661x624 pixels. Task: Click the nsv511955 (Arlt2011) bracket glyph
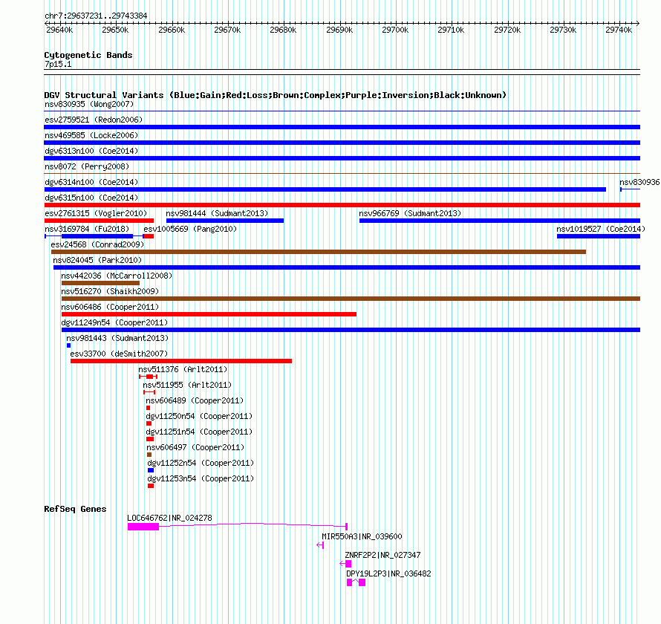[149, 392]
